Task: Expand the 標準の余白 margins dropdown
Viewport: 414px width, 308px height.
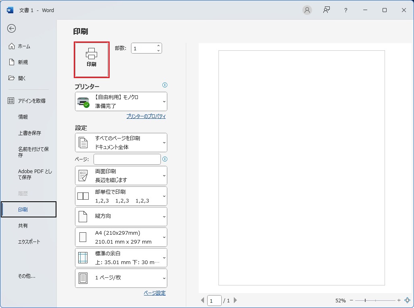Action: click(121, 258)
